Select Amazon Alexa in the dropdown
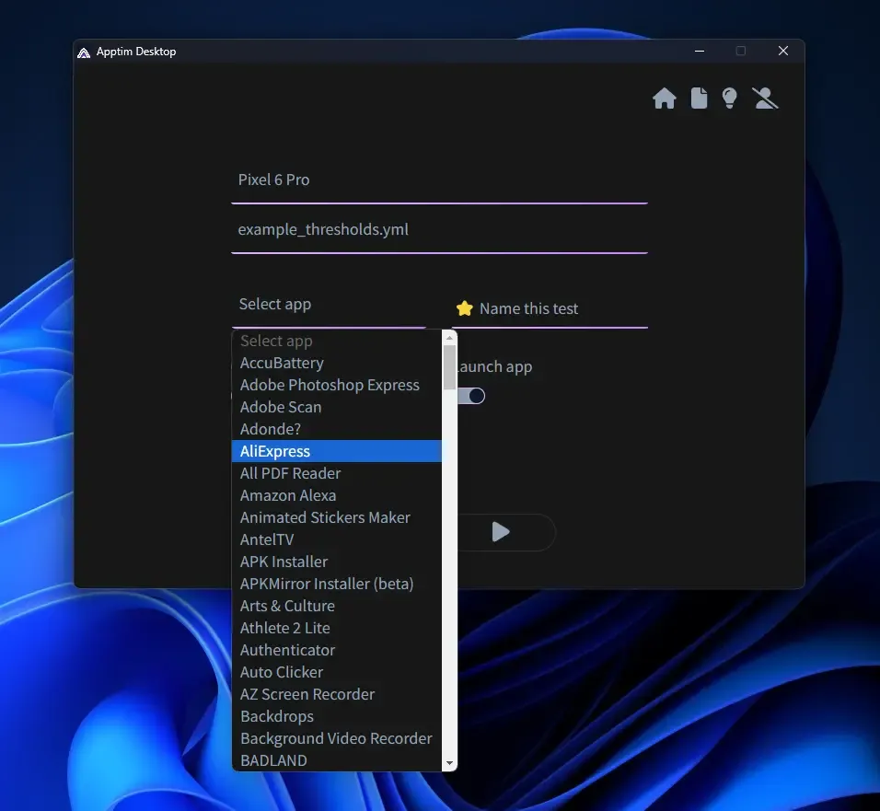Screen dimensions: 880x811 337,495
